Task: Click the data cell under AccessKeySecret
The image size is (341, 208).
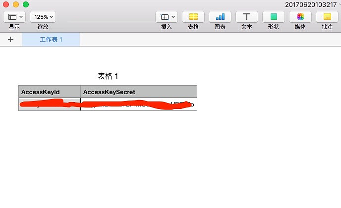Action: [139, 104]
